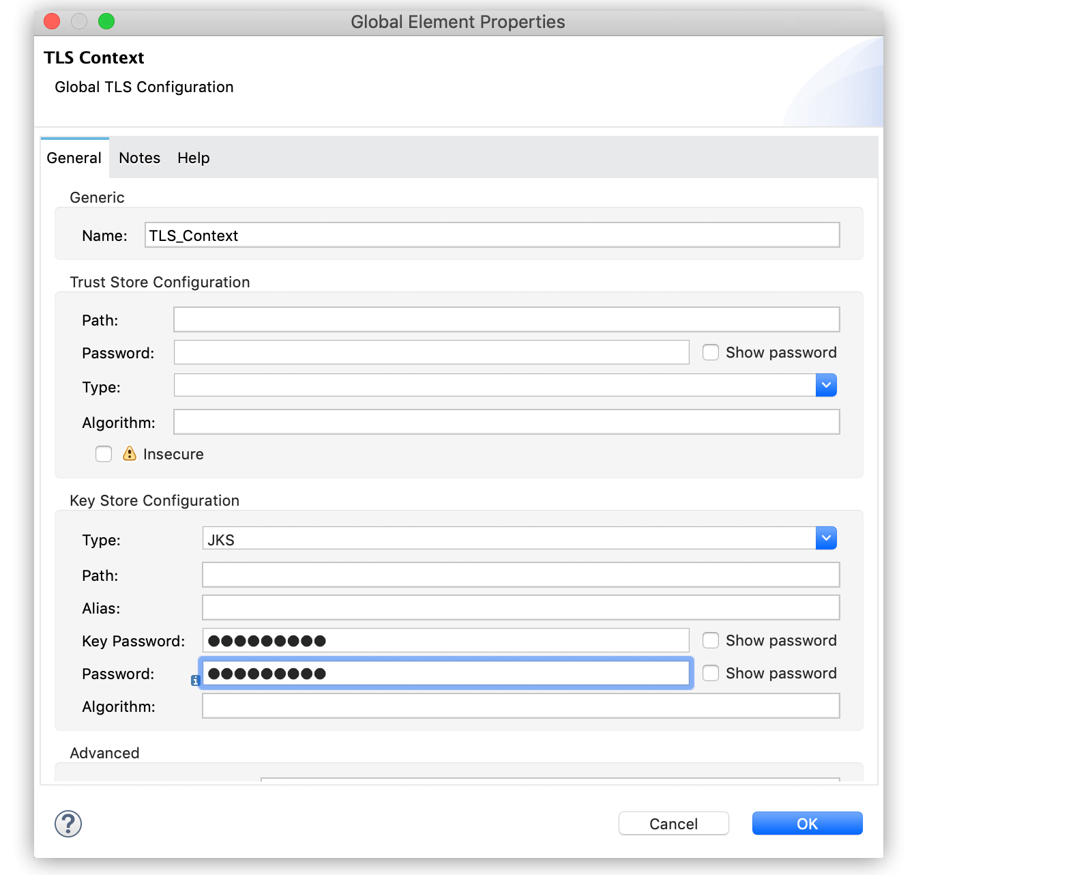Expand the Key Store Type JKS dropdown
This screenshot has width=1090, height=875.
pos(826,539)
